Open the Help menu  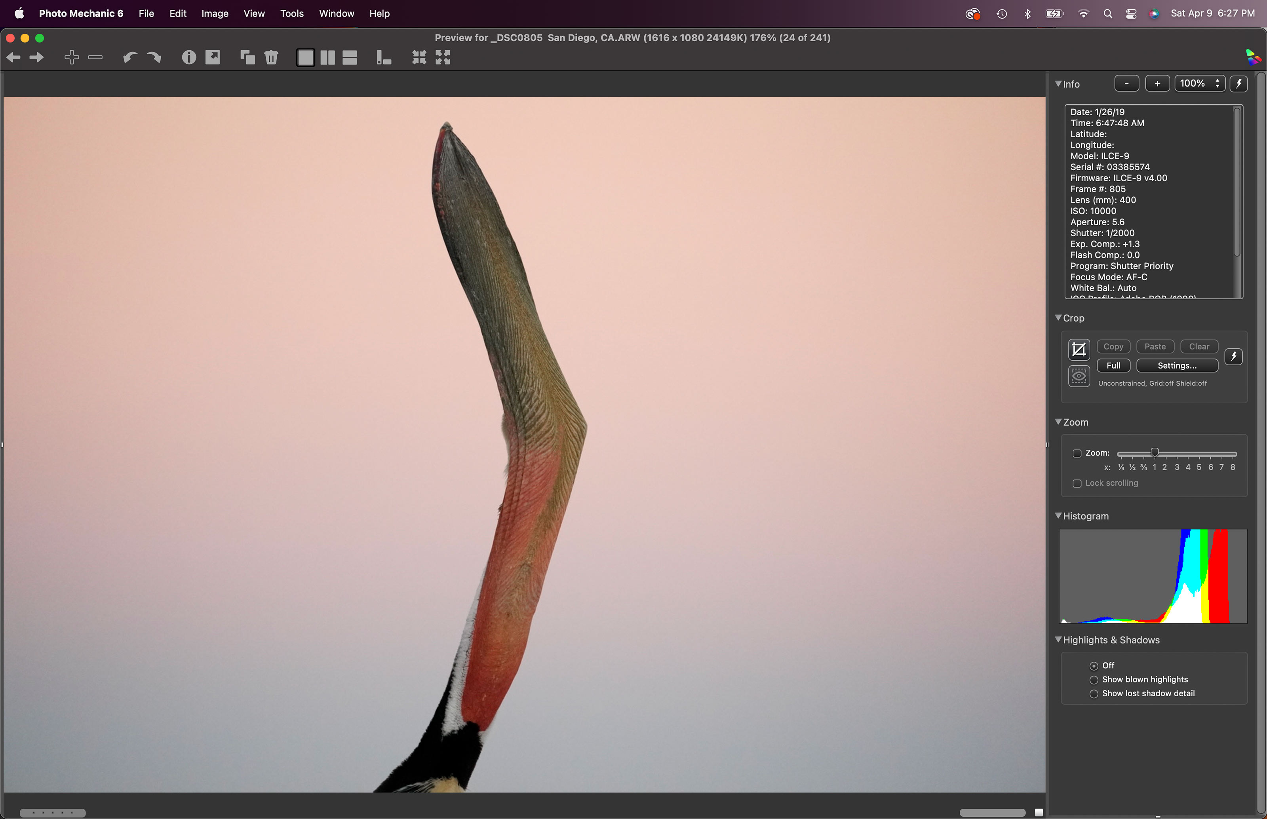[x=379, y=14]
